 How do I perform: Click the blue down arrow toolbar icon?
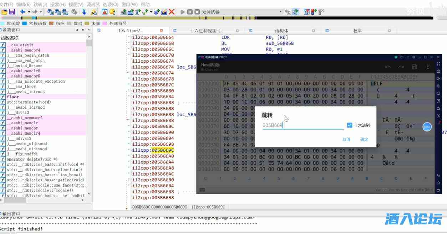pos(84,12)
